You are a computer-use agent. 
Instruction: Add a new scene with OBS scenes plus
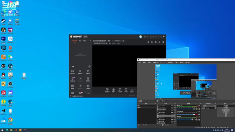tap(138, 125)
